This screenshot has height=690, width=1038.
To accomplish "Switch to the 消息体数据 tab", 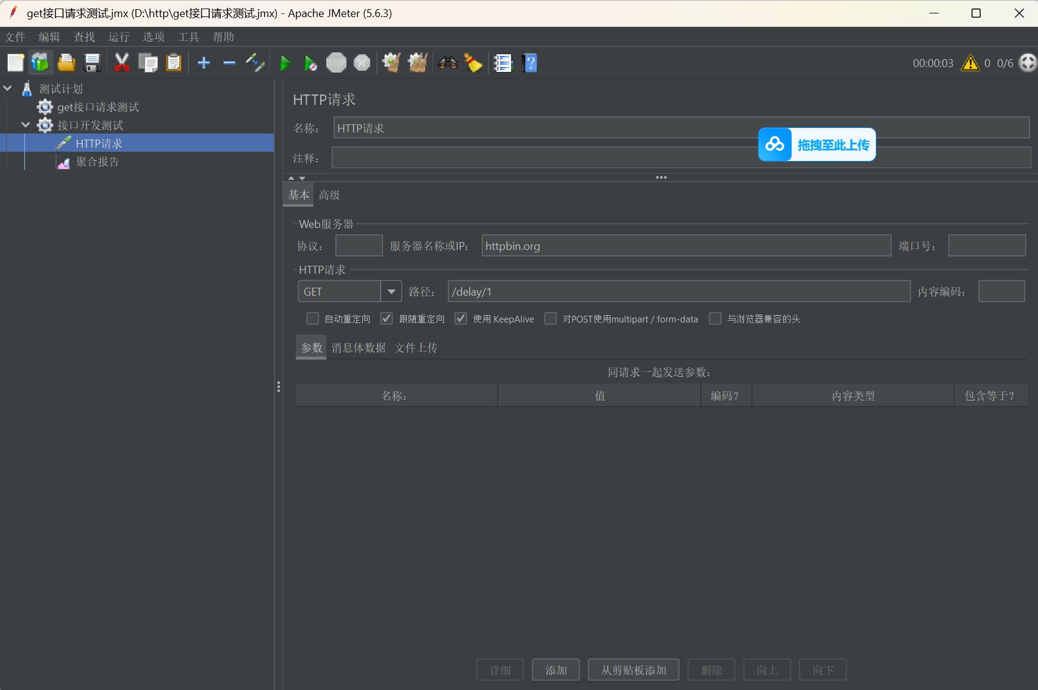I will click(x=359, y=347).
